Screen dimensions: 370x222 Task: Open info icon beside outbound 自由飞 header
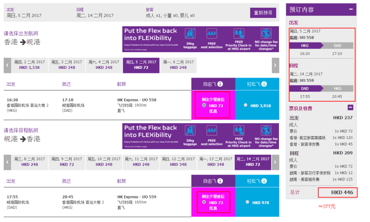point(220,84)
